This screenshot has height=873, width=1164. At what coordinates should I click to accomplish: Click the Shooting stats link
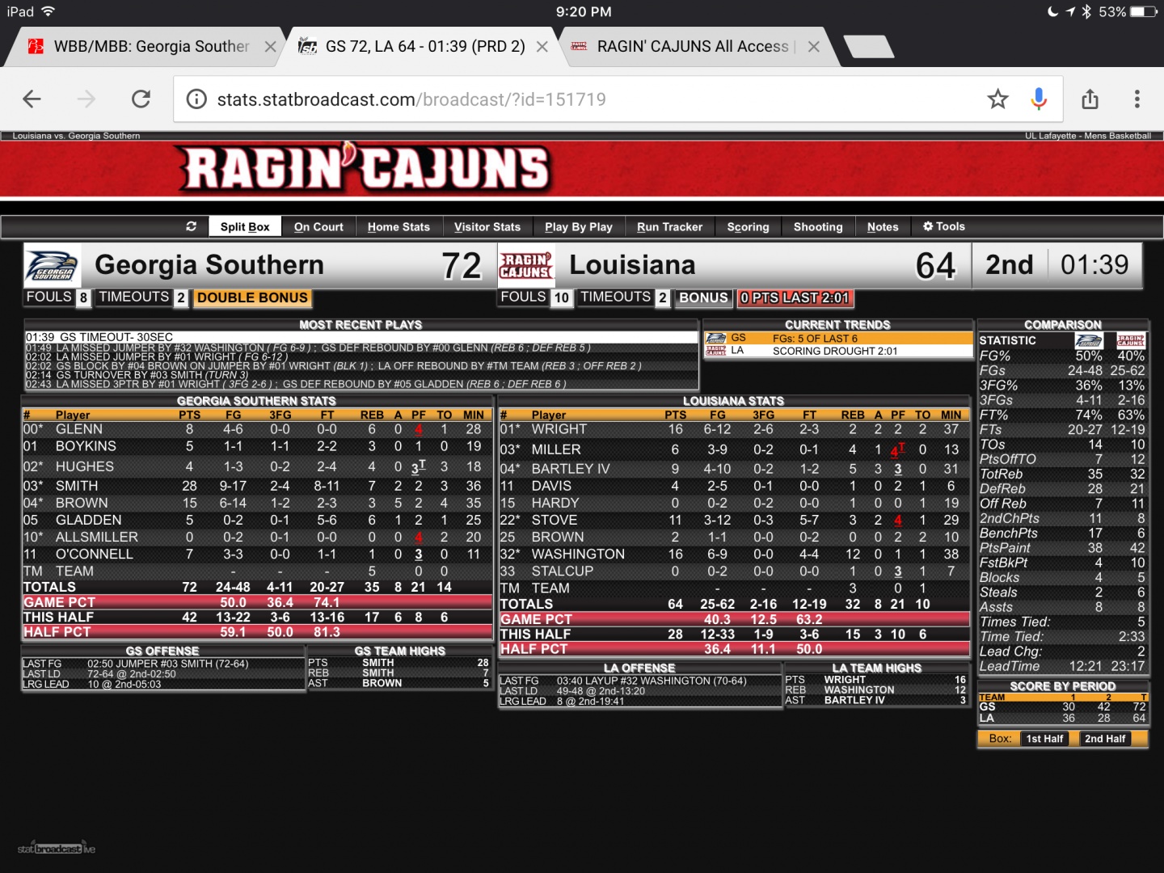tap(817, 227)
